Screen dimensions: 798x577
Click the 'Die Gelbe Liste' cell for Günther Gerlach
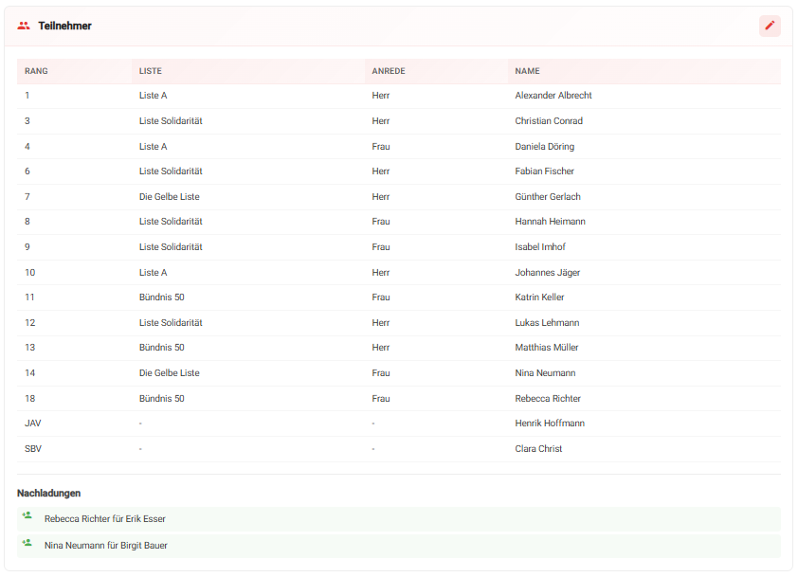click(x=169, y=197)
